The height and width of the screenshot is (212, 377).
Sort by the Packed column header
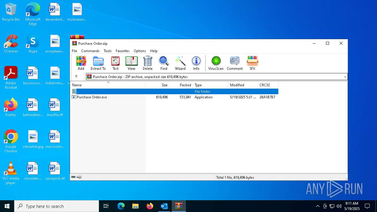tap(181, 85)
